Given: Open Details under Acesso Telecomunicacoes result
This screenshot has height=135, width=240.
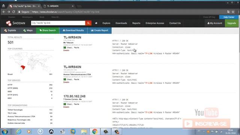Looking at the screenshot, I should tap(66, 82).
